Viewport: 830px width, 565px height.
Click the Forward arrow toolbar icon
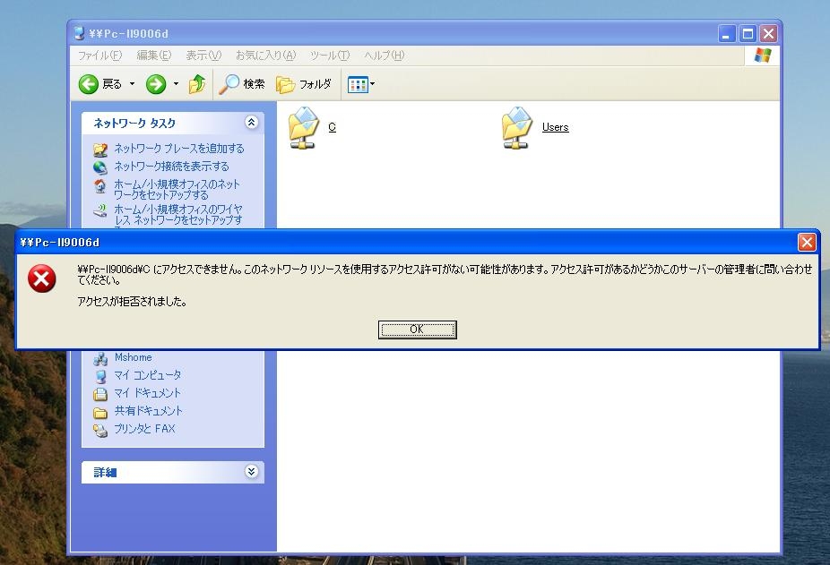click(x=156, y=83)
